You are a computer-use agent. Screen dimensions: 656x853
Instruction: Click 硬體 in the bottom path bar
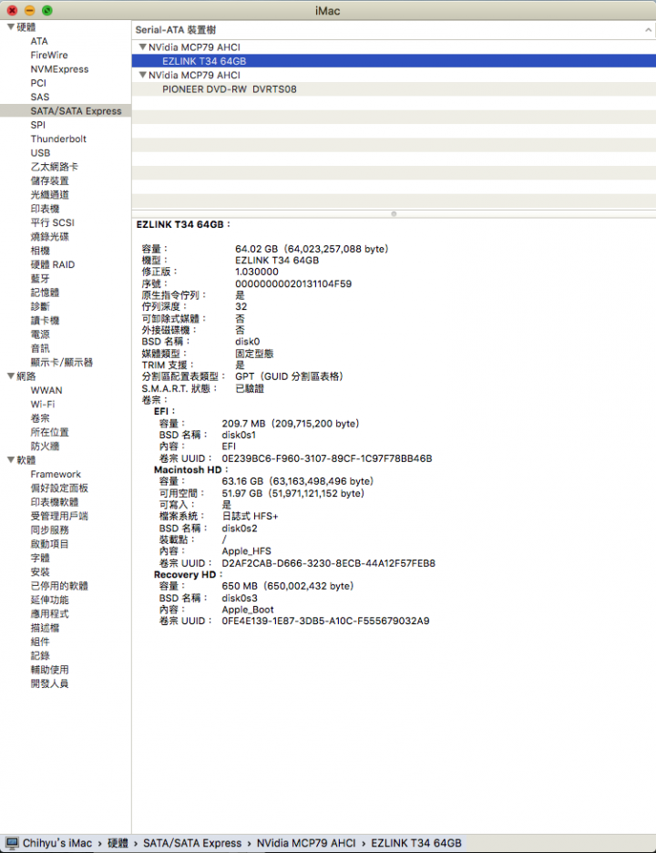[x=118, y=843]
